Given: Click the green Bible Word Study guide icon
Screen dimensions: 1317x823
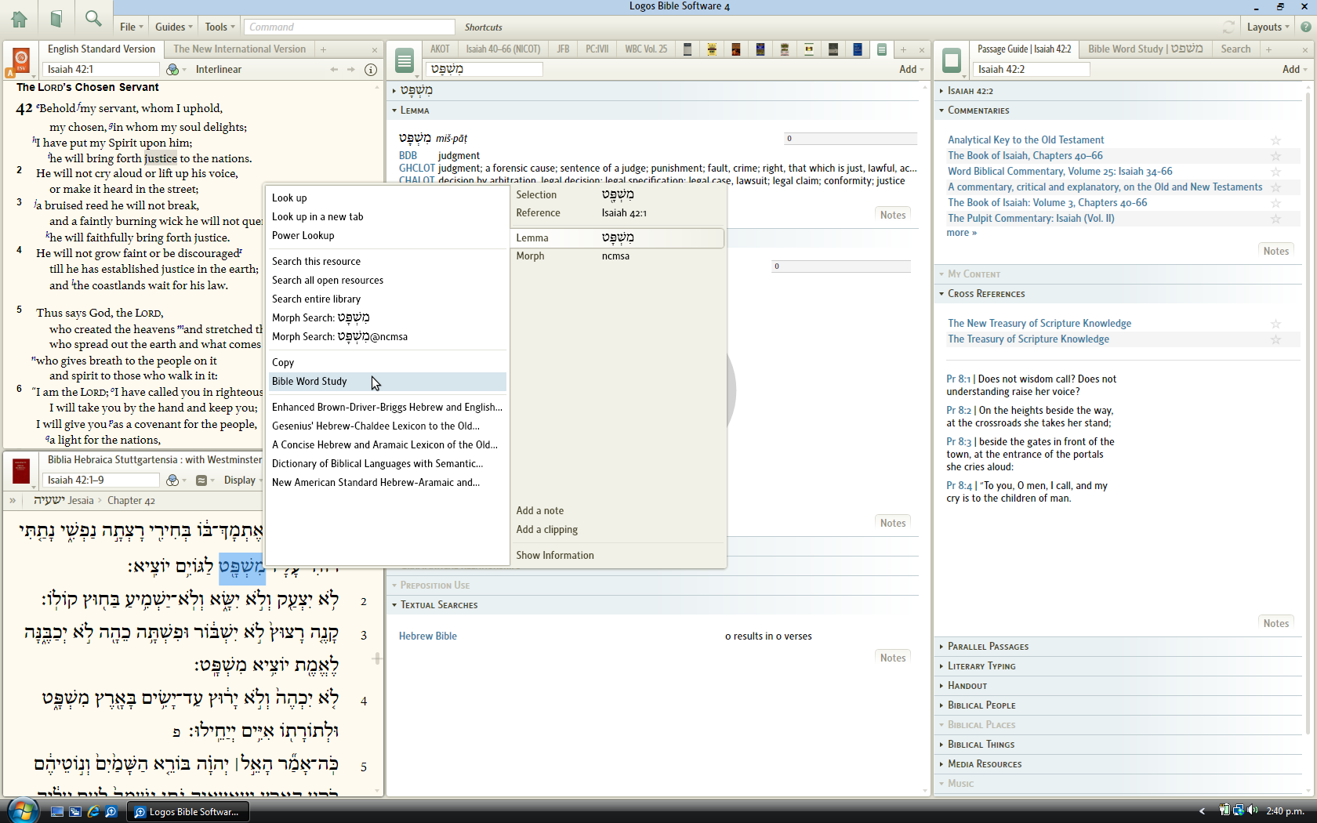Looking at the screenshot, I should tap(405, 60).
